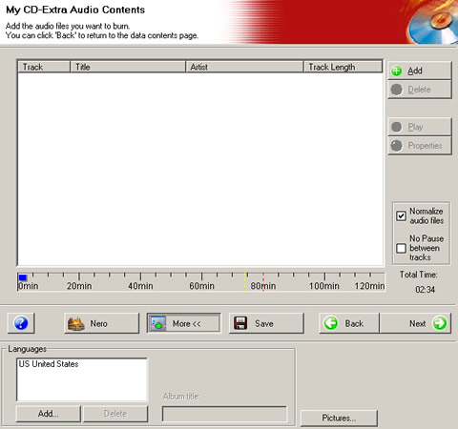Click the Nero burning Colosseum icon
The height and width of the screenshot is (429, 458).
coord(76,323)
